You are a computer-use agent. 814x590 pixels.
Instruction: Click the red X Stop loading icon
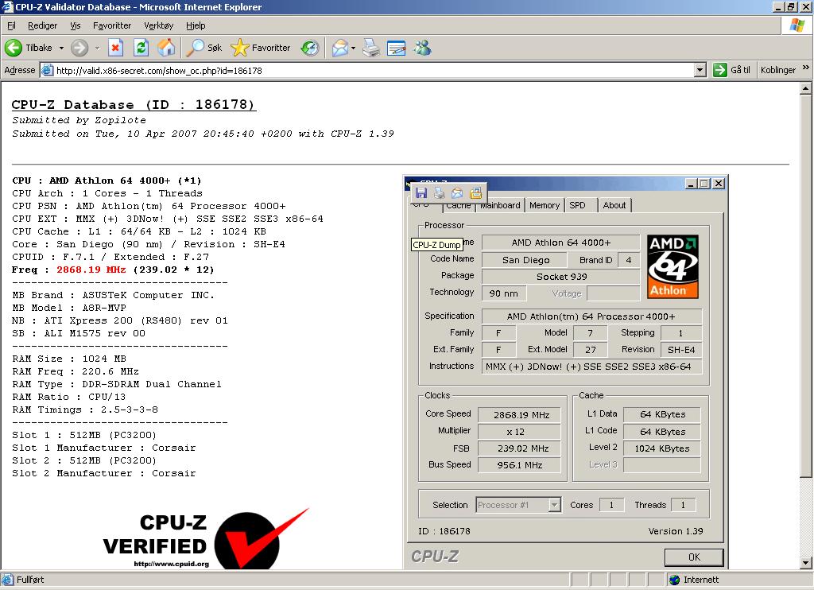(115, 48)
